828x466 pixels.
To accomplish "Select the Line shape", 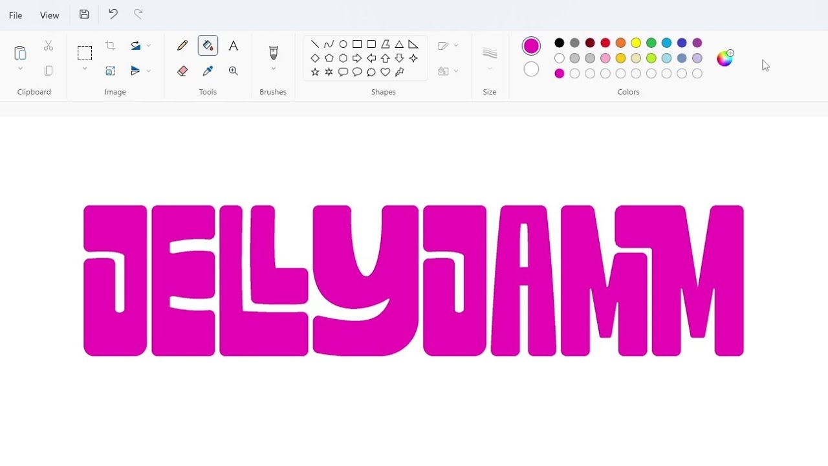I will 315,44.
